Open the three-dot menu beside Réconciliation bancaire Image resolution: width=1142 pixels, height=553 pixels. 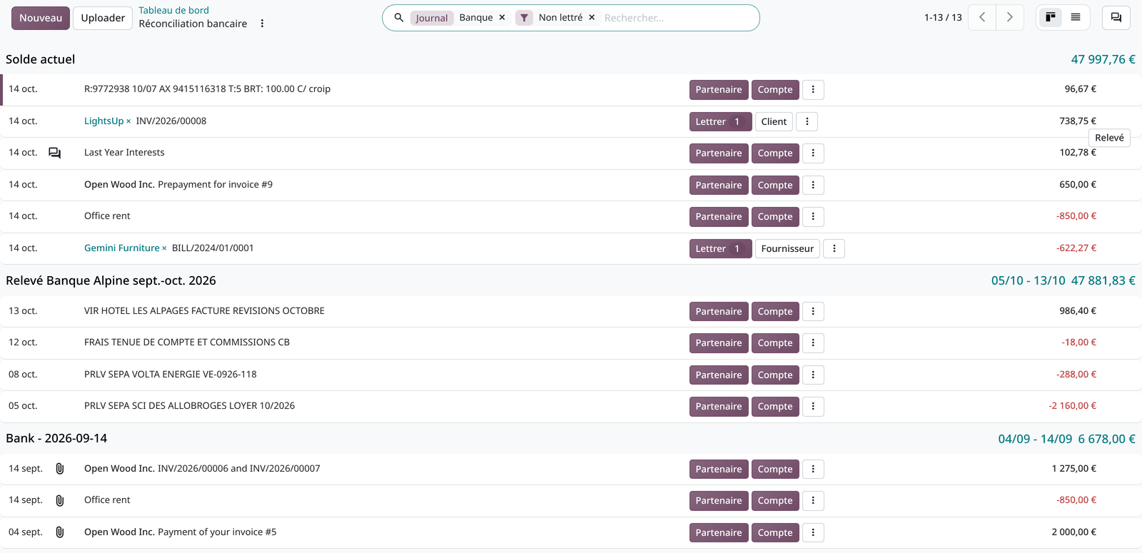[262, 24]
